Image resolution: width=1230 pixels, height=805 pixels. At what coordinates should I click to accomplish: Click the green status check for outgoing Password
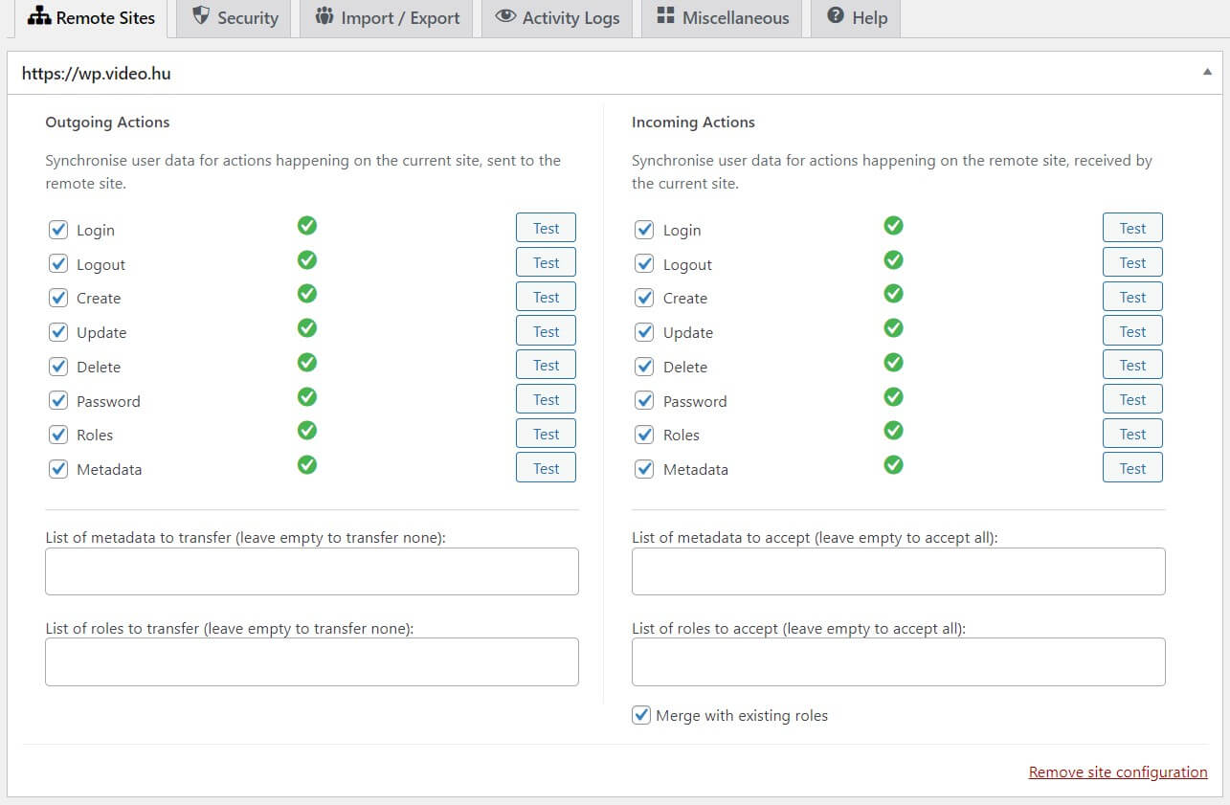pos(307,397)
